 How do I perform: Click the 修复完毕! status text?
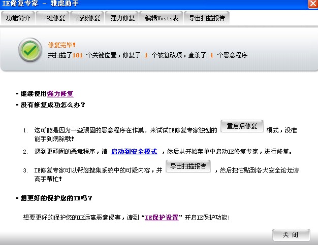(x=61, y=45)
